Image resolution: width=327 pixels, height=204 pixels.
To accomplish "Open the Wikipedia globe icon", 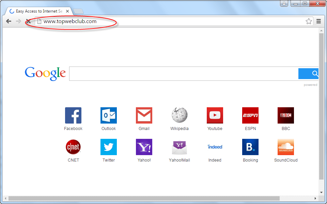I will click(x=180, y=115).
